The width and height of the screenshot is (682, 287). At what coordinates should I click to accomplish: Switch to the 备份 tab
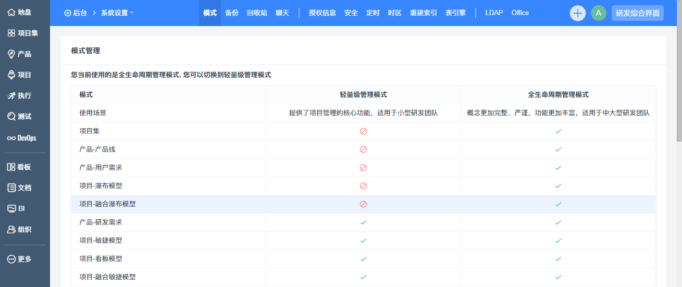(232, 13)
